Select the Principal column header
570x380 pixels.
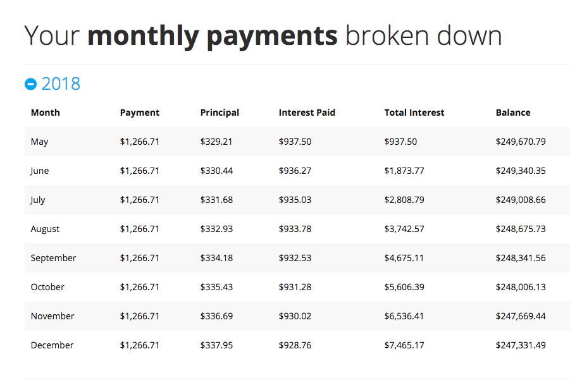point(220,113)
